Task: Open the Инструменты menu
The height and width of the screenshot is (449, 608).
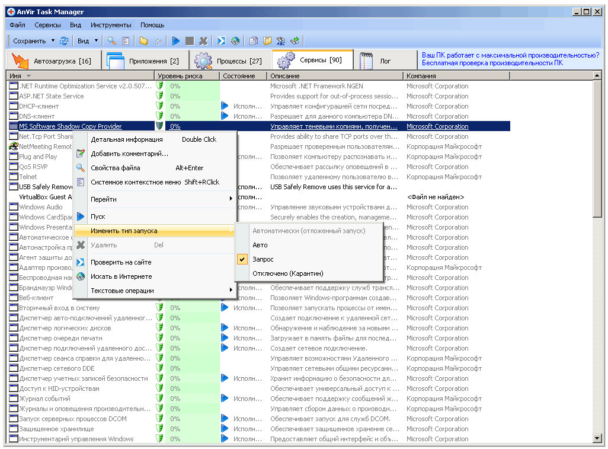Action: (x=111, y=26)
